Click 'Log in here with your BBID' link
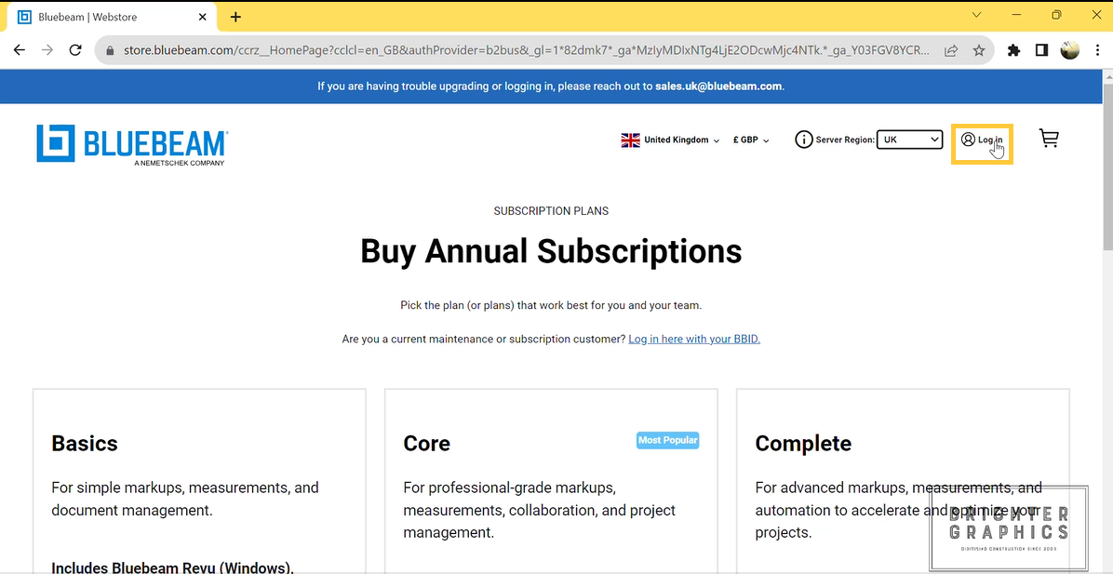 click(x=694, y=340)
